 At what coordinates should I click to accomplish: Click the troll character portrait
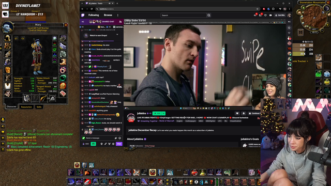7,27
